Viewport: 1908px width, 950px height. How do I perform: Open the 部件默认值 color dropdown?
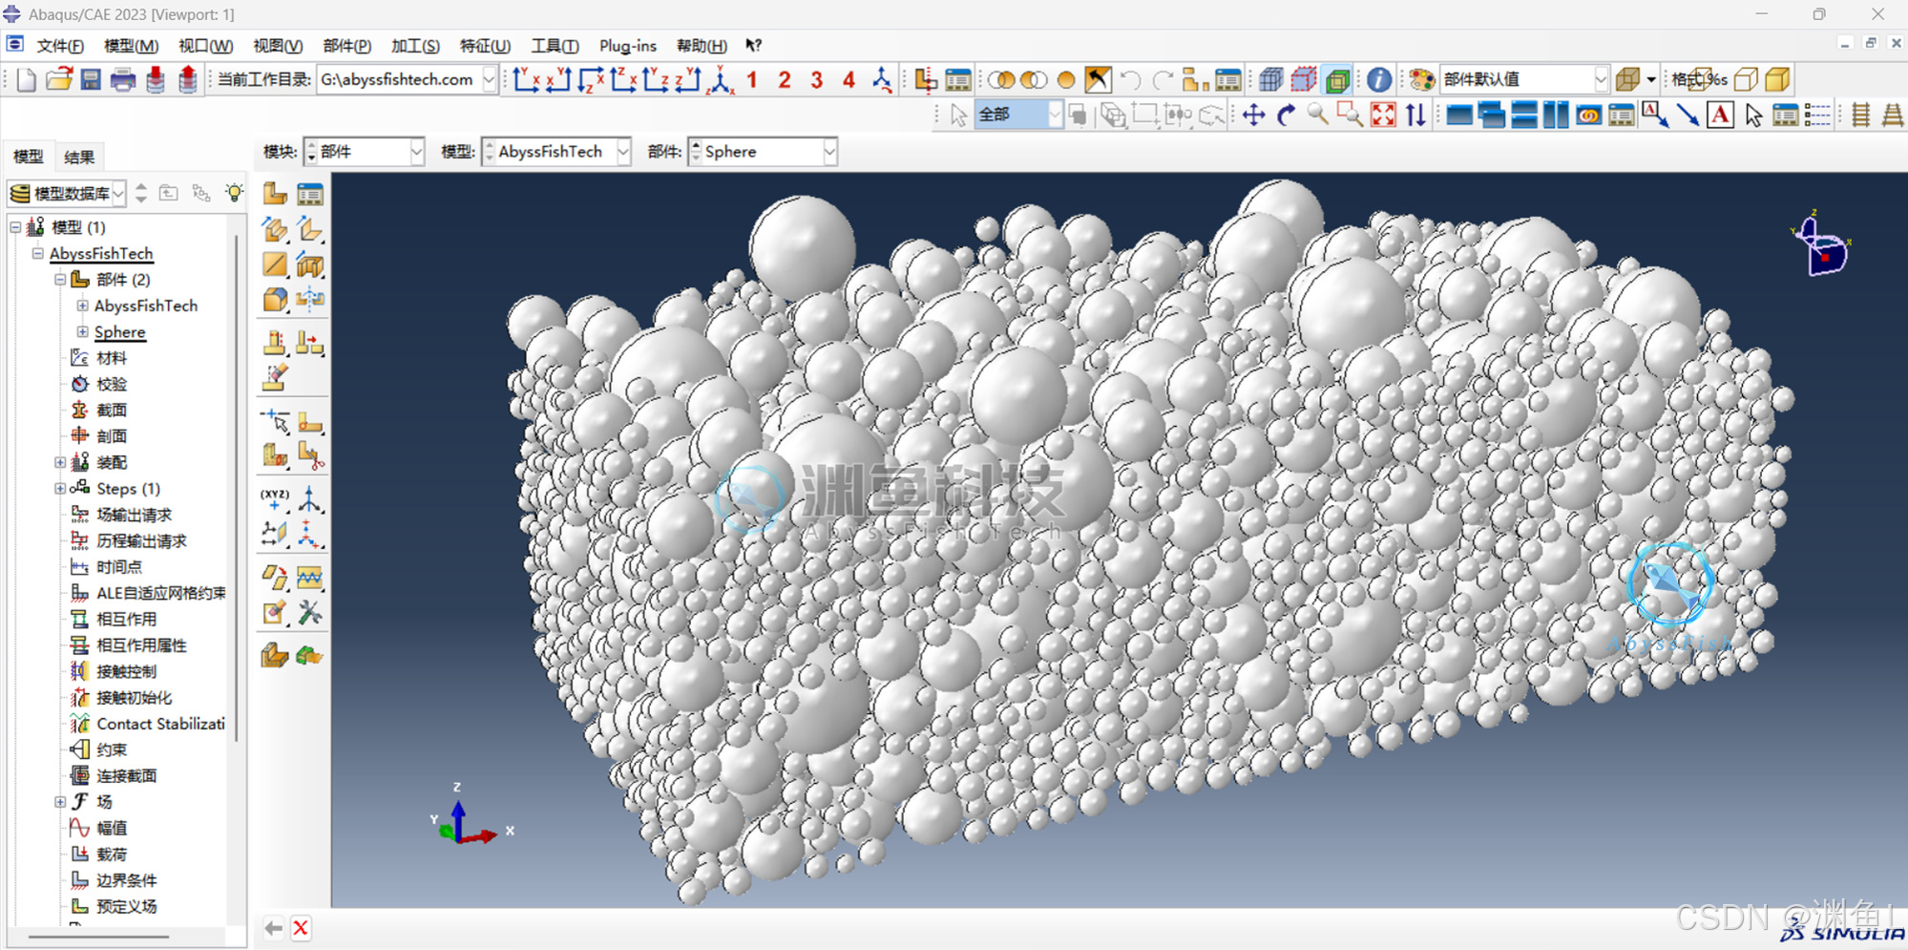tap(1601, 79)
